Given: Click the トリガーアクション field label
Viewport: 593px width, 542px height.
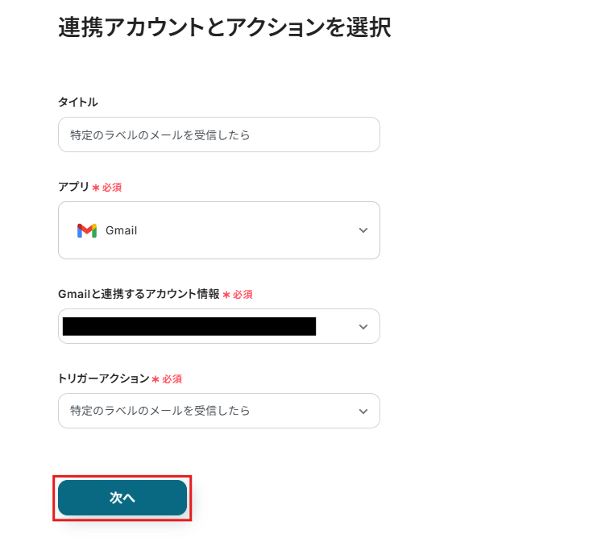Looking at the screenshot, I should coord(104,379).
